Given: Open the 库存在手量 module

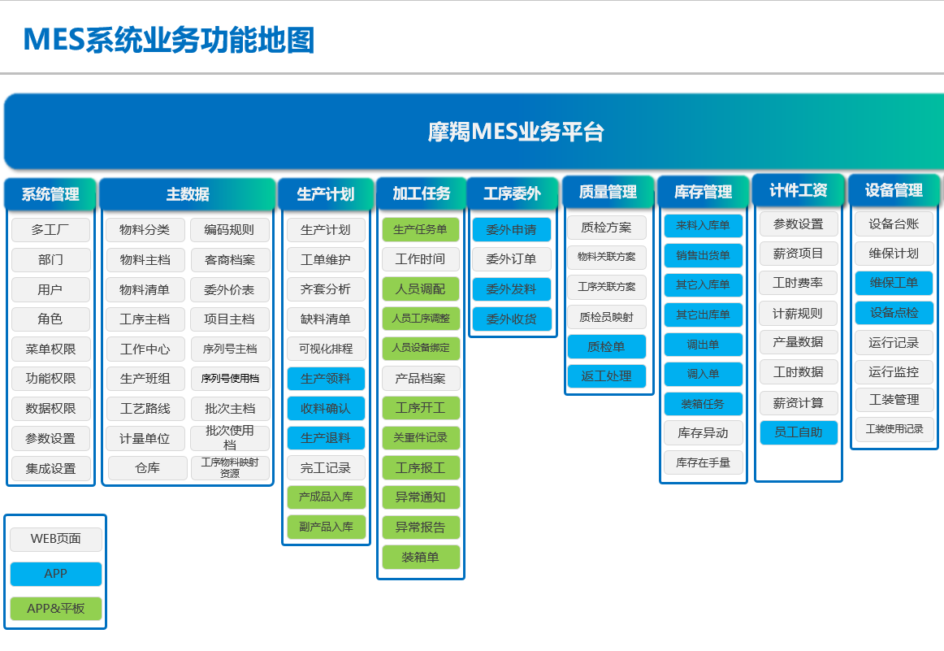Looking at the screenshot, I should tap(703, 462).
